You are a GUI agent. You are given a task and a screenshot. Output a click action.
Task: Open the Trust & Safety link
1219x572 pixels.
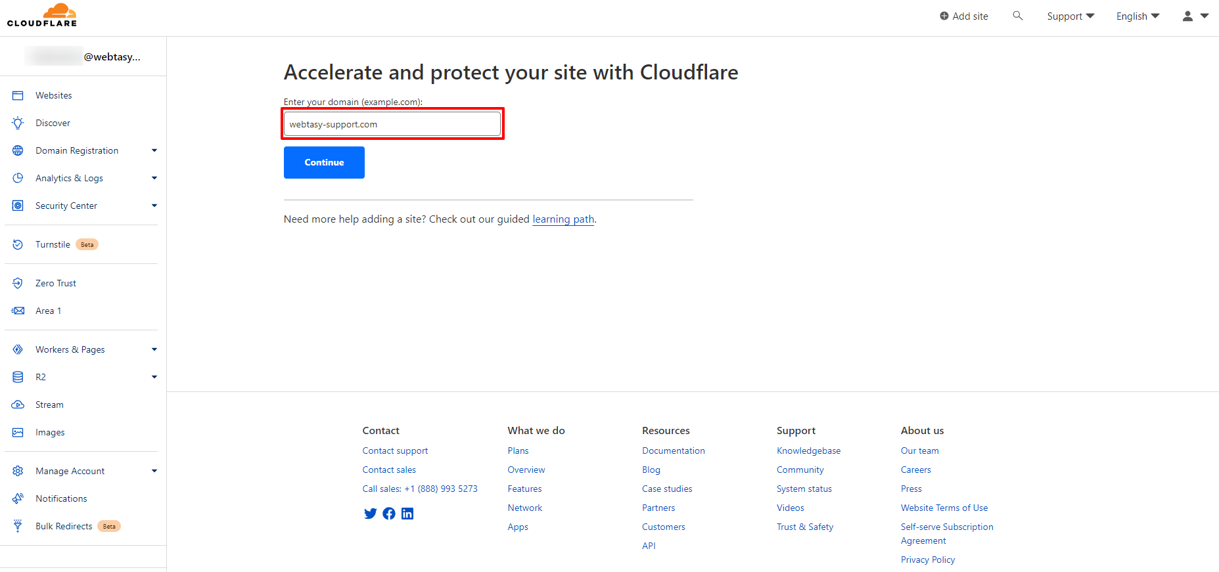[805, 527]
